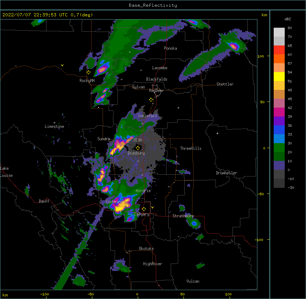
Task: Click the Ponoka city label
Action: 170,48
